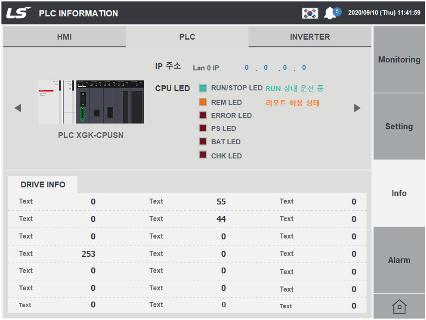This screenshot has width=426, height=320.
Task: Open the Alarm page
Action: 399,260
